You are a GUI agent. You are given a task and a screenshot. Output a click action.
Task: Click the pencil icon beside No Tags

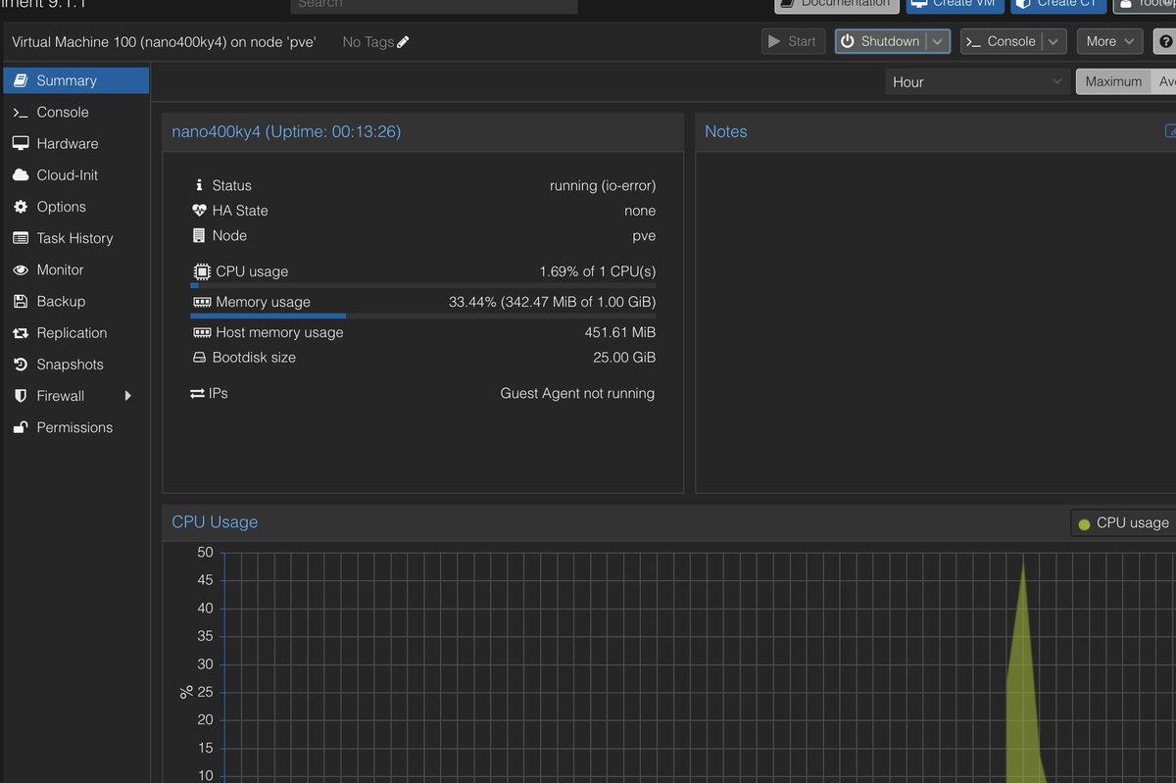point(404,42)
